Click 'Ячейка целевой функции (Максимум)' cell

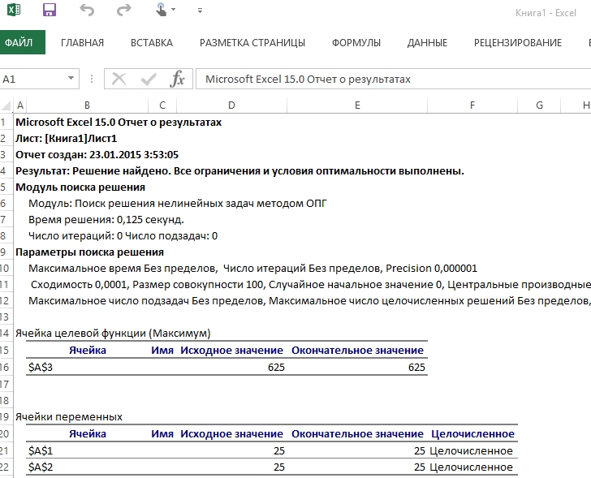(113, 333)
